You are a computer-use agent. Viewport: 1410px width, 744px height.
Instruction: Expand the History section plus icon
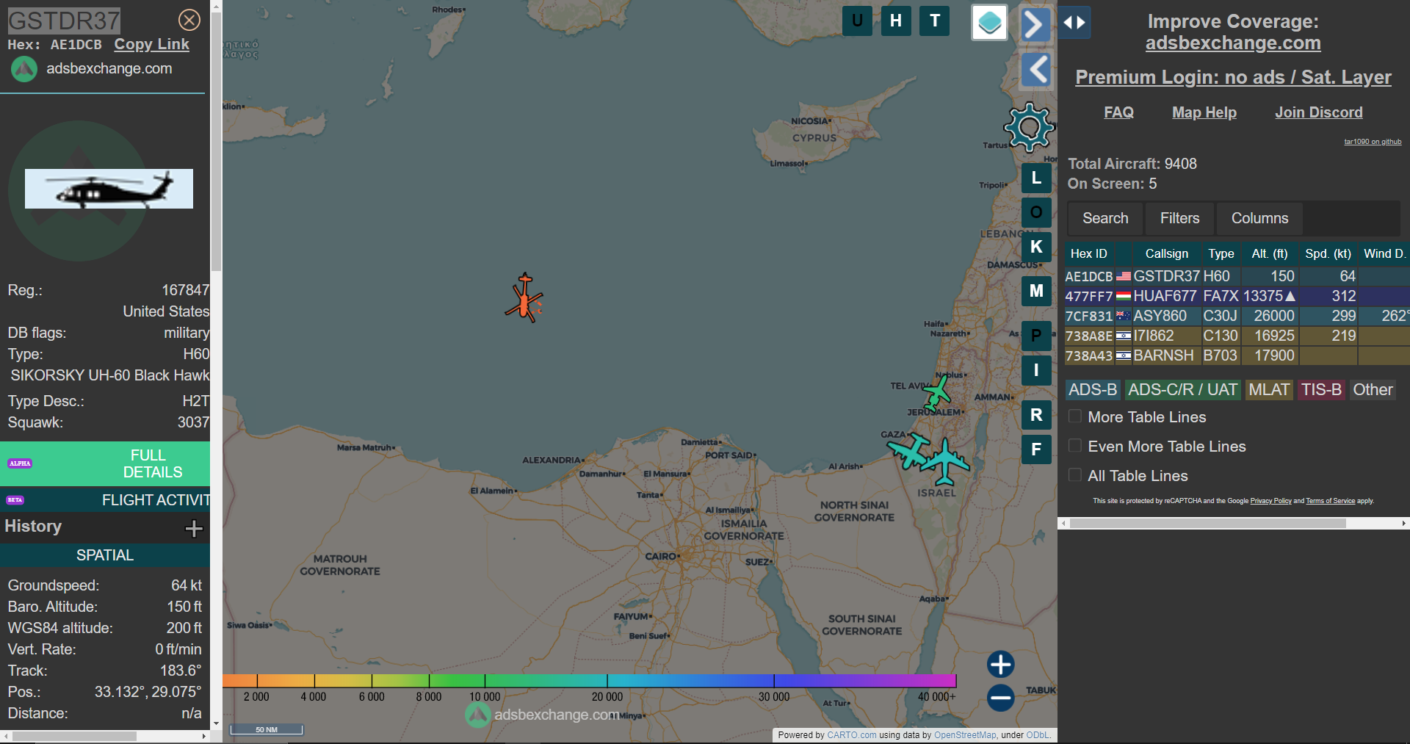(x=194, y=528)
